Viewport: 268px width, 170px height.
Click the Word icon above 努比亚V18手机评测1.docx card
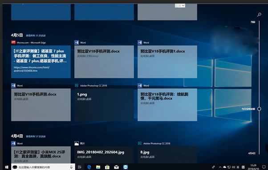140,43
